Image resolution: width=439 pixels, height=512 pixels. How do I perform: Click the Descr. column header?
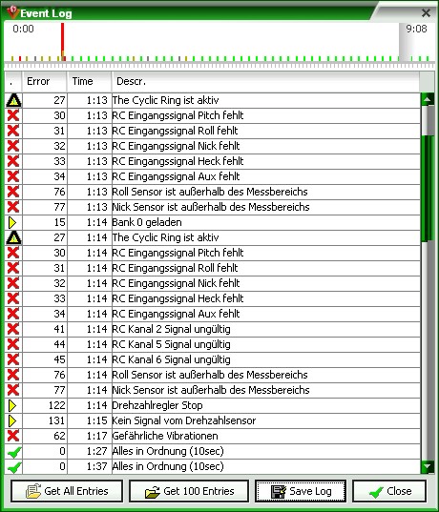coord(265,81)
